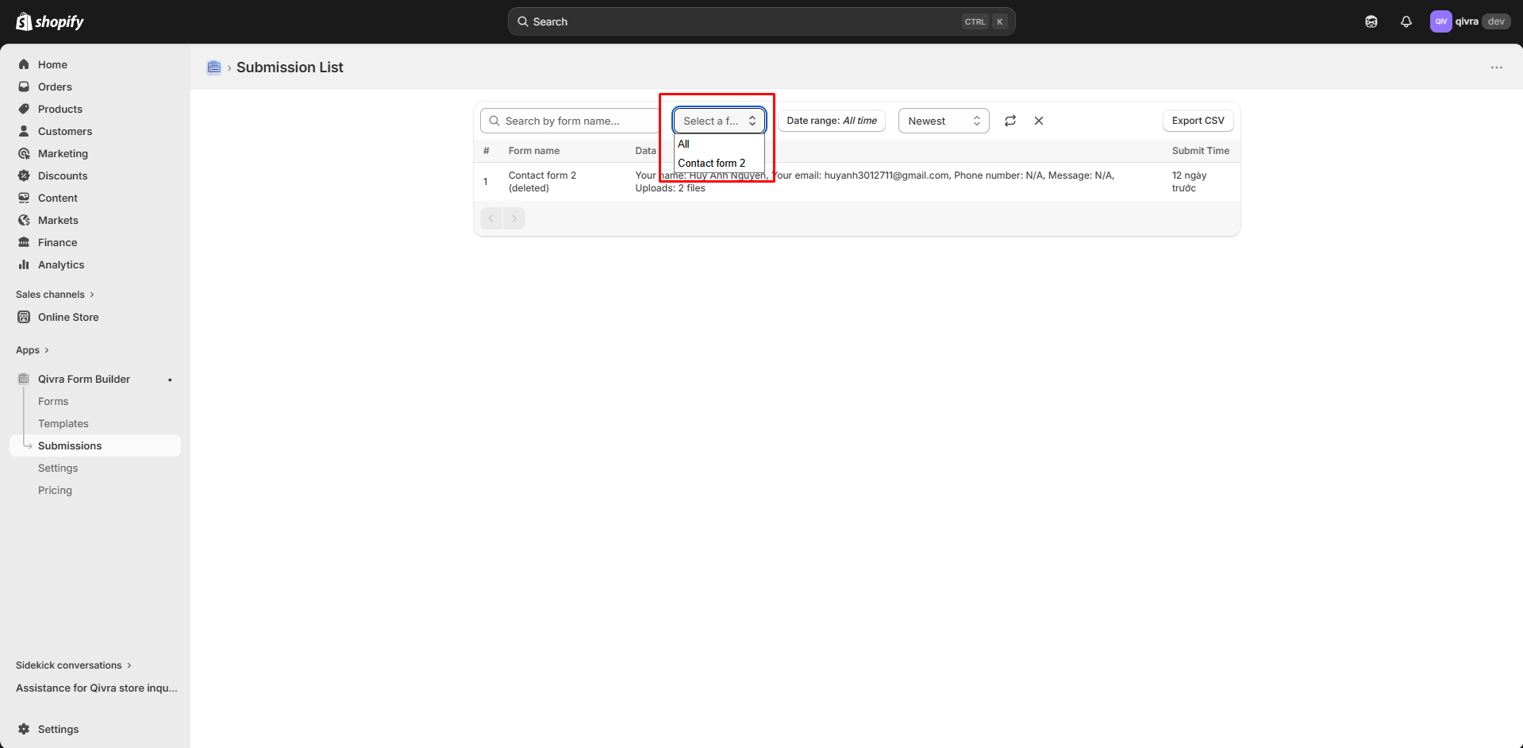Click the Search by form name field
This screenshot has width=1523, height=748.
[x=570, y=121]
